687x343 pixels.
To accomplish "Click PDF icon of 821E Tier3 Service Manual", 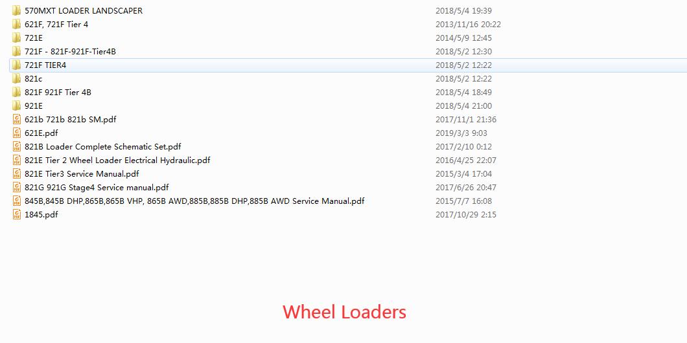I will click(x=17, y=173).
